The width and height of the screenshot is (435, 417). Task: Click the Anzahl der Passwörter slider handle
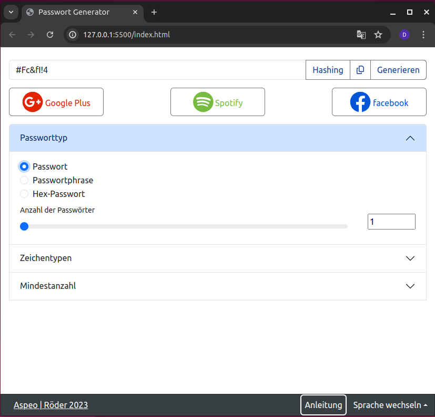coord(24,226)
